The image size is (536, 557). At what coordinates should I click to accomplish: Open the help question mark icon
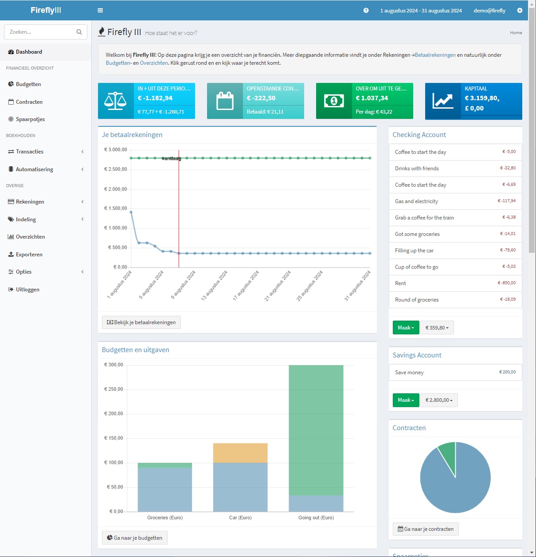pyautogui.click(x=366, y=10)
